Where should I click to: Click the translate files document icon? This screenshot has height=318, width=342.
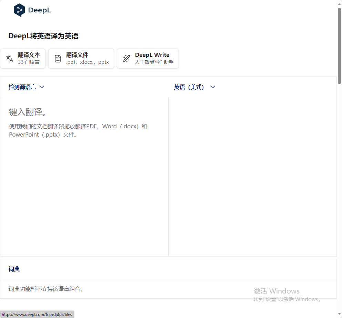58,59
